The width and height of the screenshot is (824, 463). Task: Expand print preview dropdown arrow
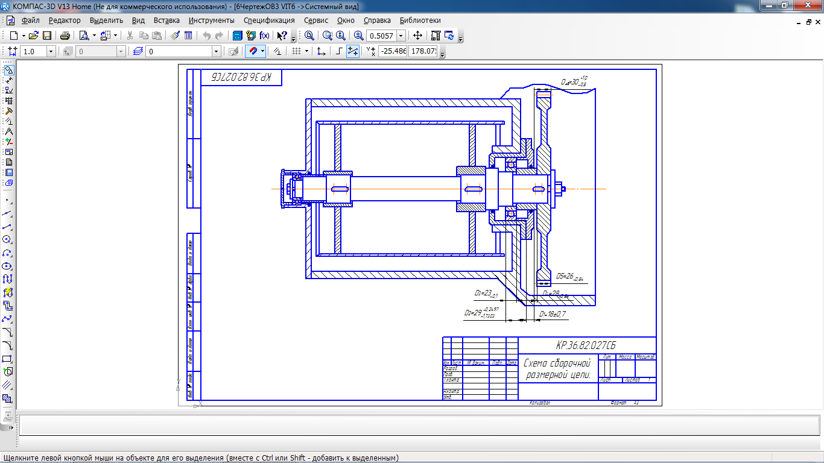coord(94,36)
